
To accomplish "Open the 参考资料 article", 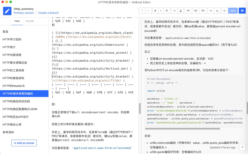I will pyautogui.click(x=24, y=132).
